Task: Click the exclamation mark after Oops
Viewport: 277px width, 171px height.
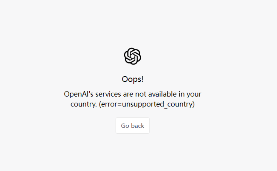Action: pos(142,79)
